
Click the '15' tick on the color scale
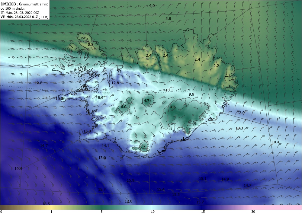click(203, 212)
